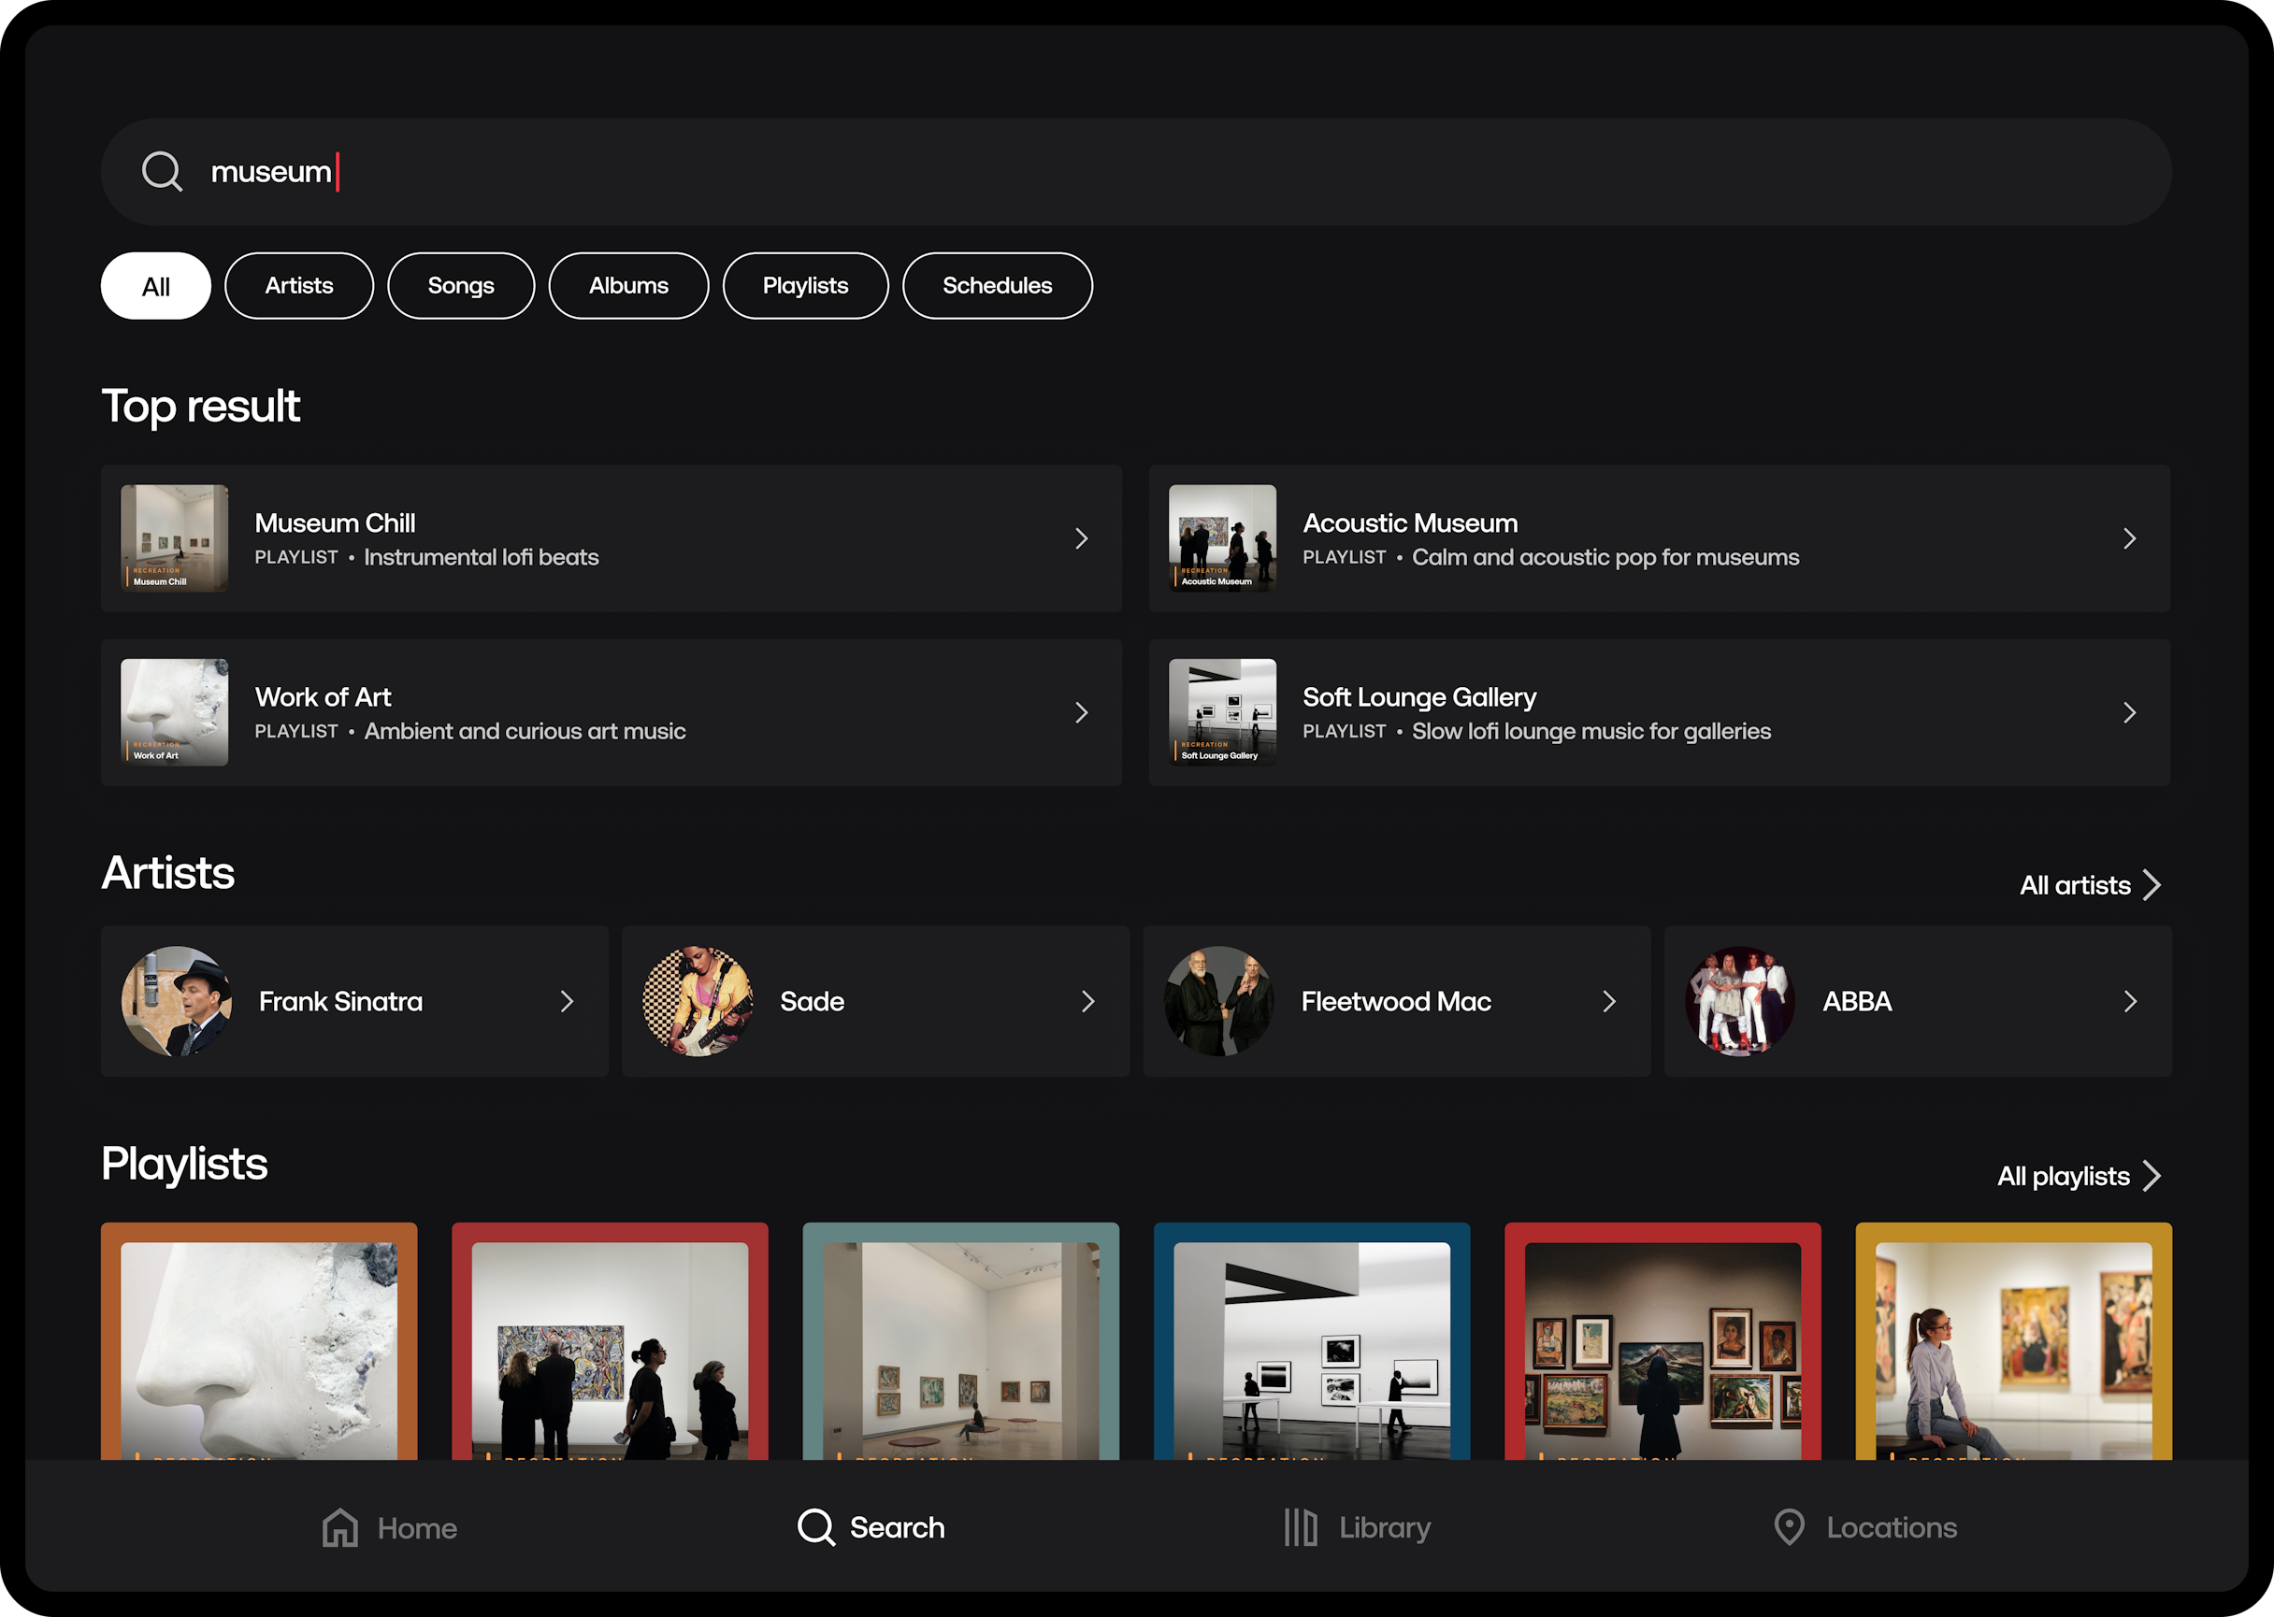The width and height of the screenshot is (2274, 1617).
Task: Filter results by Schedules
Action: (x=996, y=287)
